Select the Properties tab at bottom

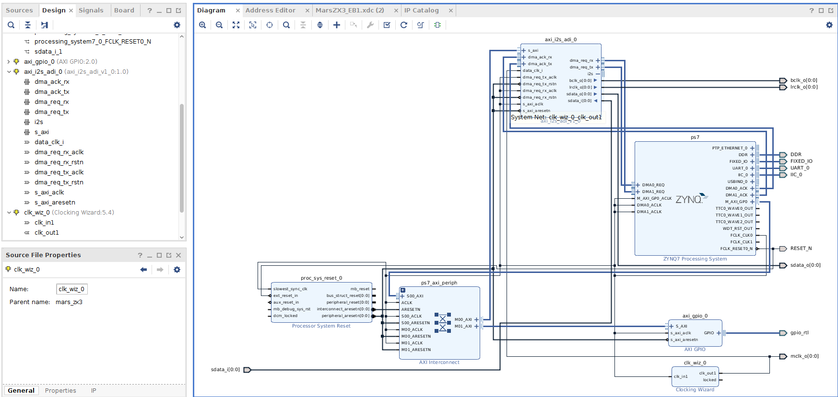60,390
